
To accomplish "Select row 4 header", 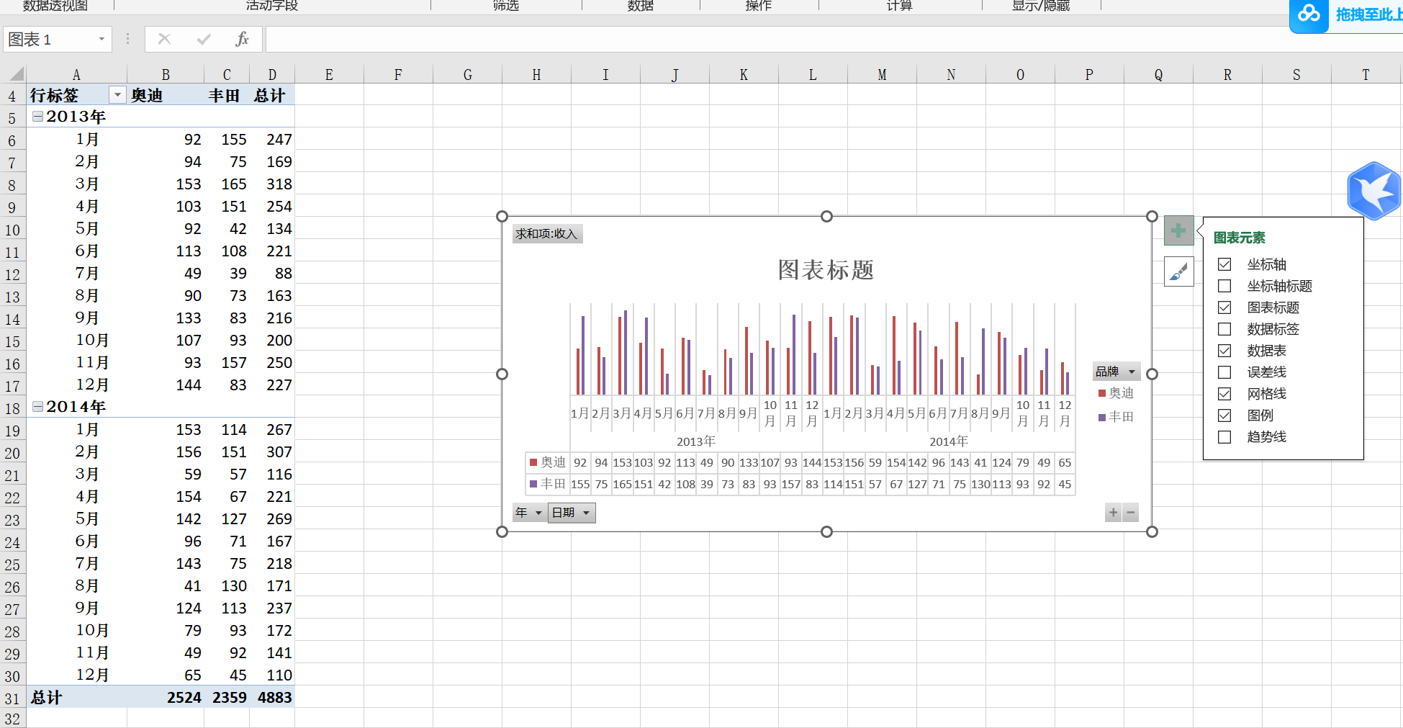I will 12,96.
